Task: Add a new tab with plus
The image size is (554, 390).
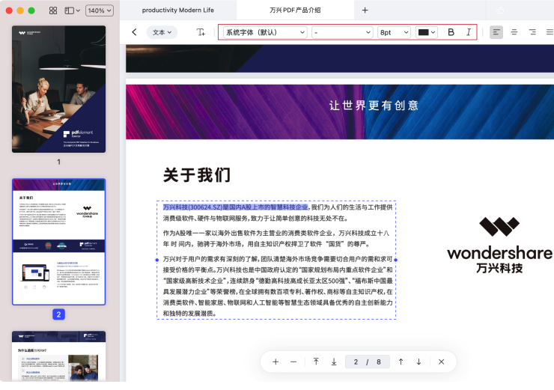Action: click(x=365, y=10)
